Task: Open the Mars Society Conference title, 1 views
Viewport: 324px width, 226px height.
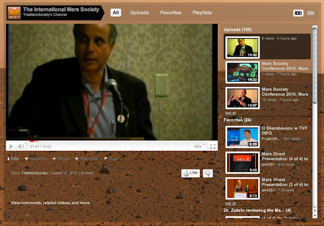Action: point(285,66)
